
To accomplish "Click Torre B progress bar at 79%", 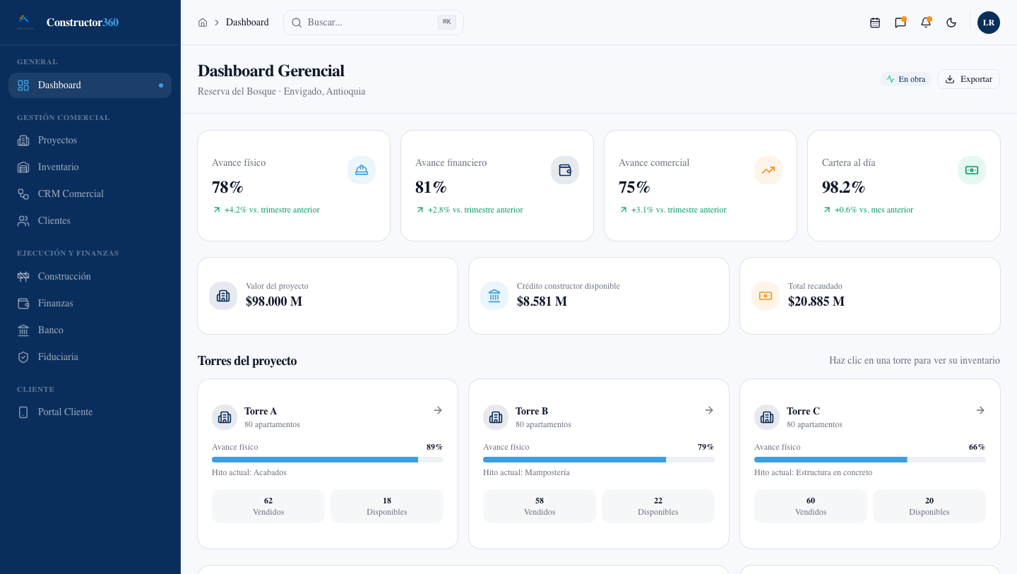I will 599,460.
